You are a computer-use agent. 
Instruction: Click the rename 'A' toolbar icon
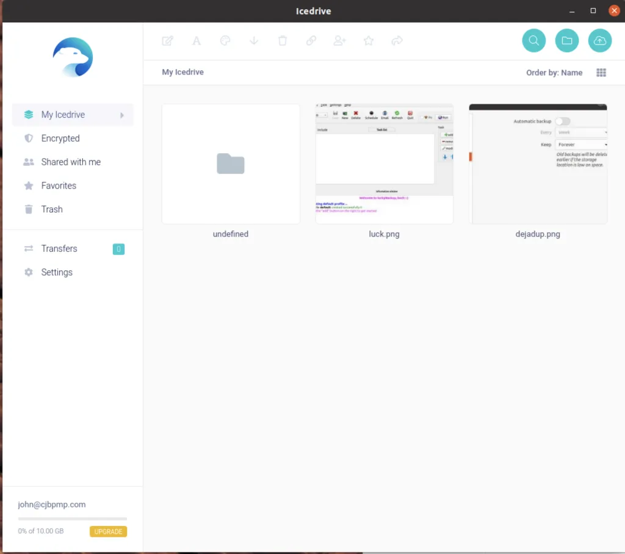[197, 41]
